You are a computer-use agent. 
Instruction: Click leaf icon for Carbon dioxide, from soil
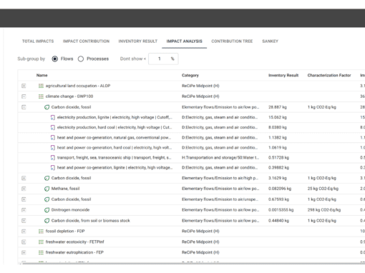[x=47, y=221]
